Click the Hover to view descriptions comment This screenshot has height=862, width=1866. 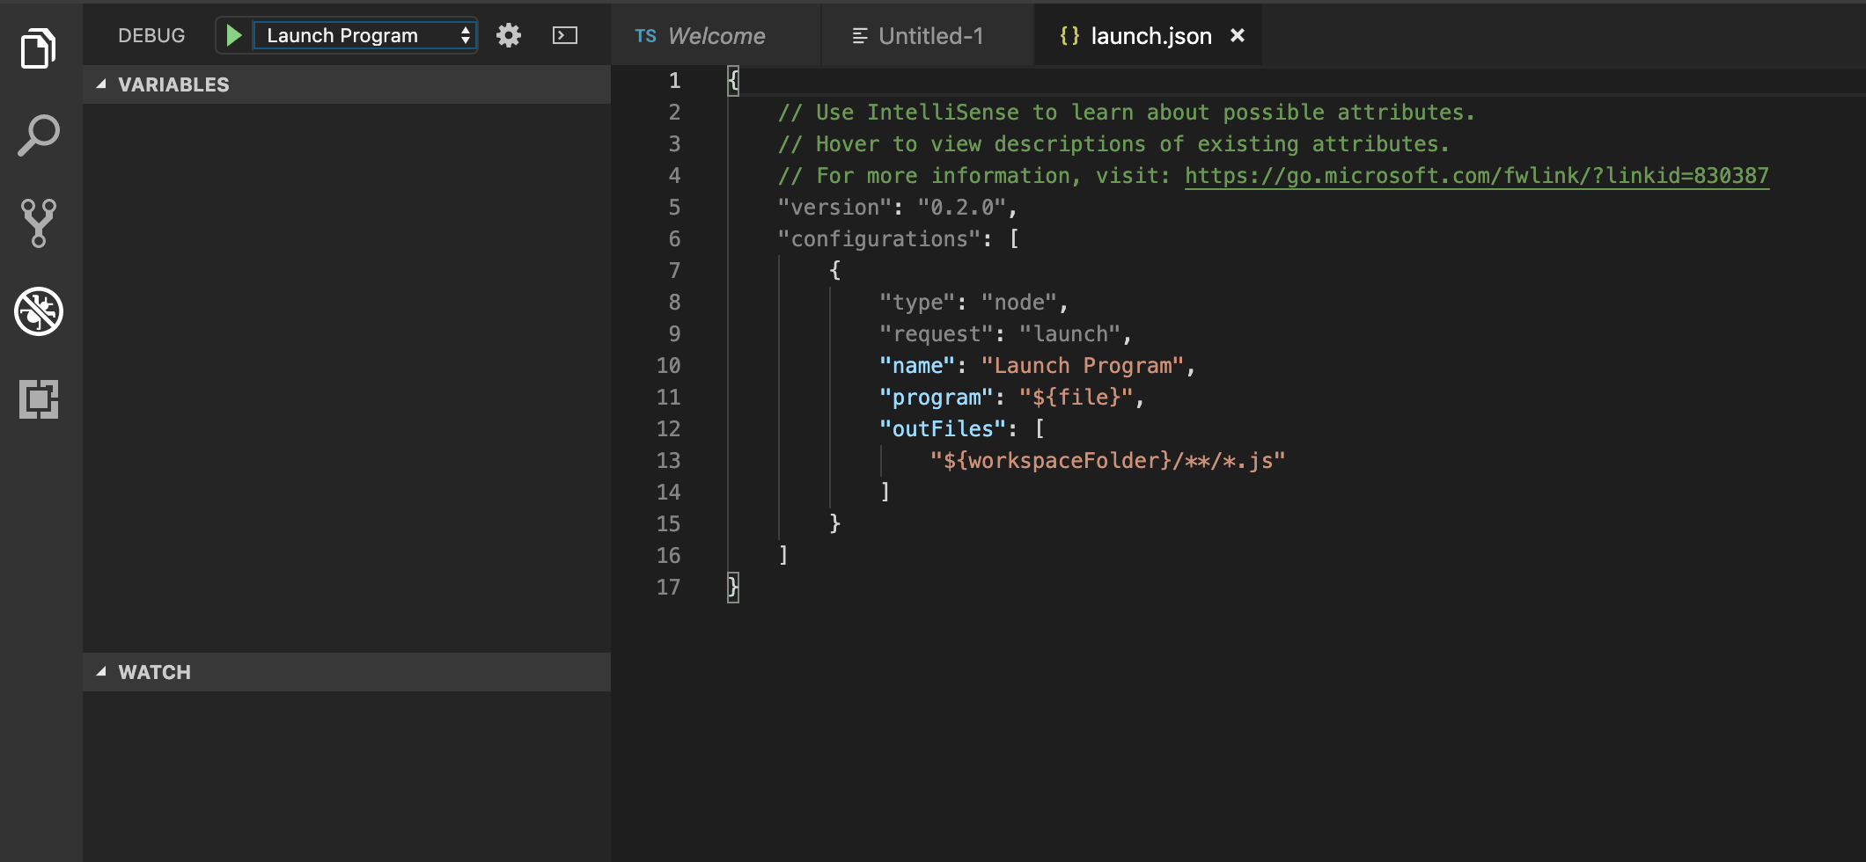(x=1113, y=144)
